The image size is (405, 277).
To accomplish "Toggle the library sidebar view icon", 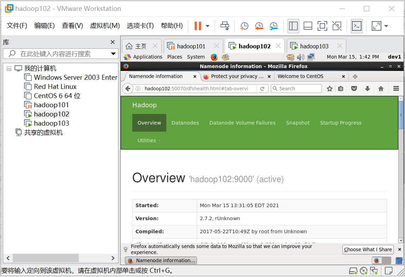I will click(x=293, y=26).
